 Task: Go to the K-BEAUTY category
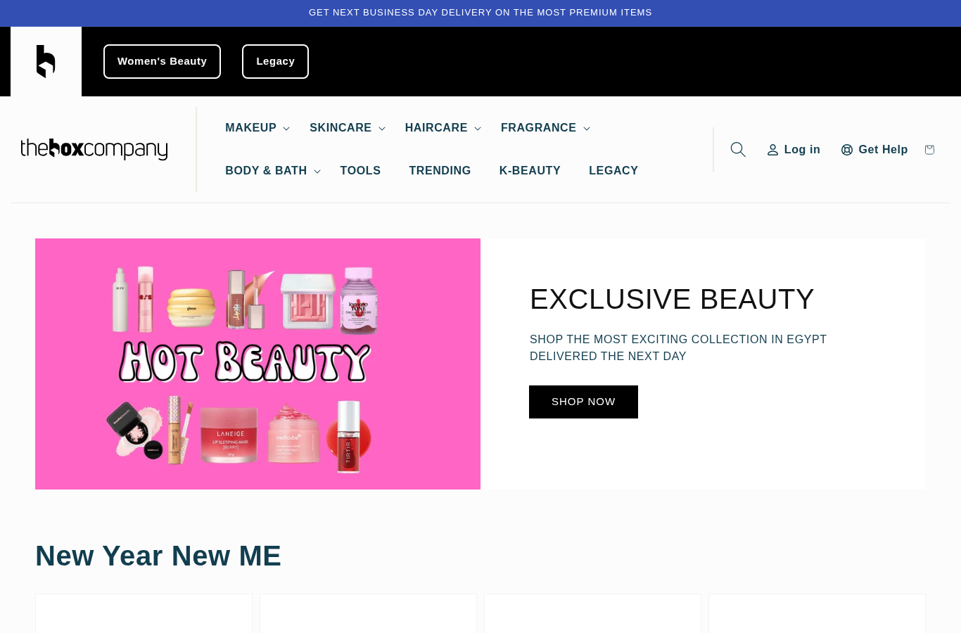tap(530, 171)
